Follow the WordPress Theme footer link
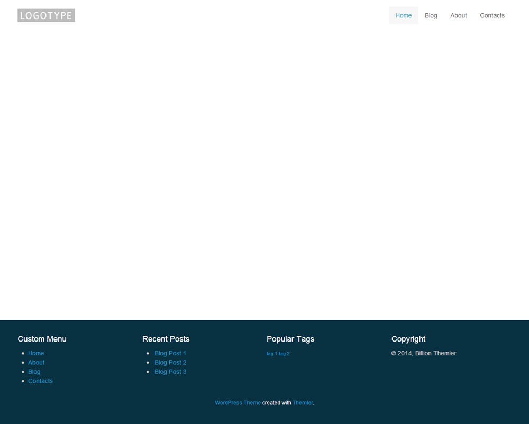 tap(238, 403)
